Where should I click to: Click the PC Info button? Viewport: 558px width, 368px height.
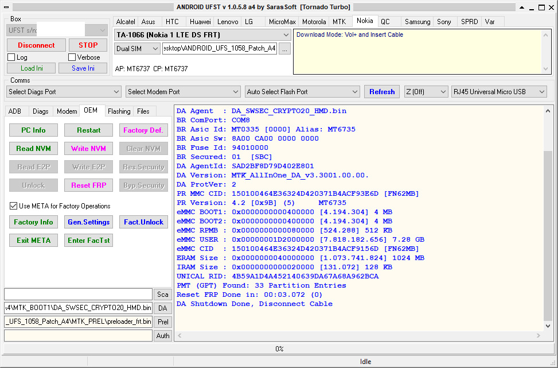pos(33,130)
